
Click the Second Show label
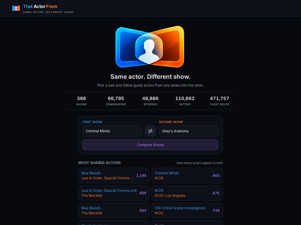[x=171, y=122]
